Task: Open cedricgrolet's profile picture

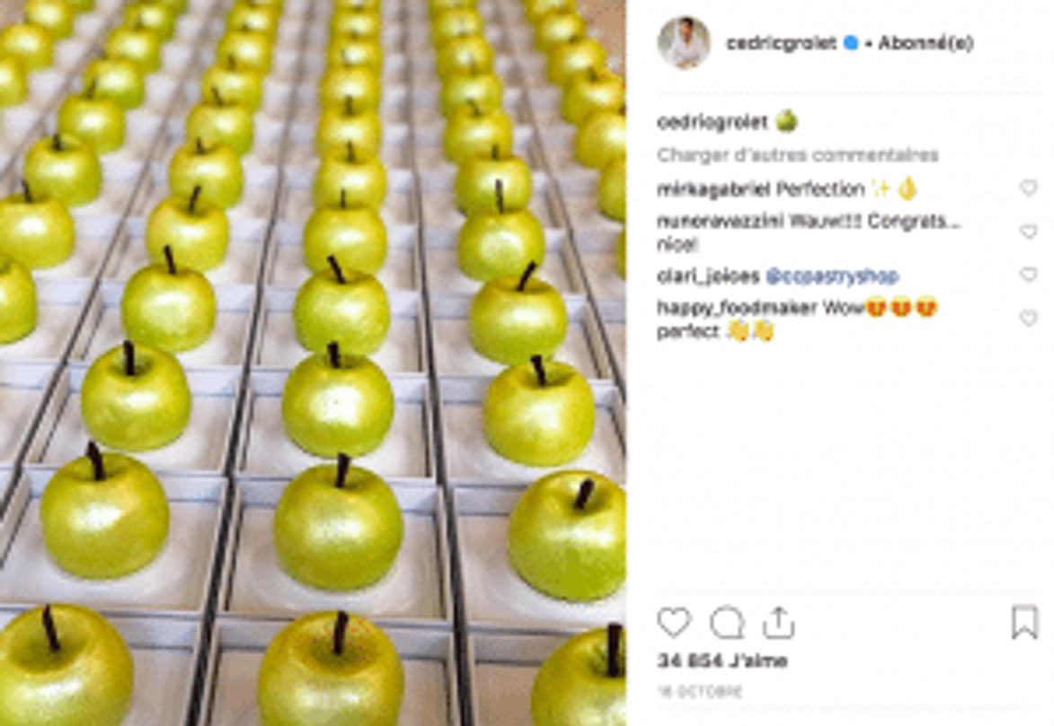Action: coord(684,43)
